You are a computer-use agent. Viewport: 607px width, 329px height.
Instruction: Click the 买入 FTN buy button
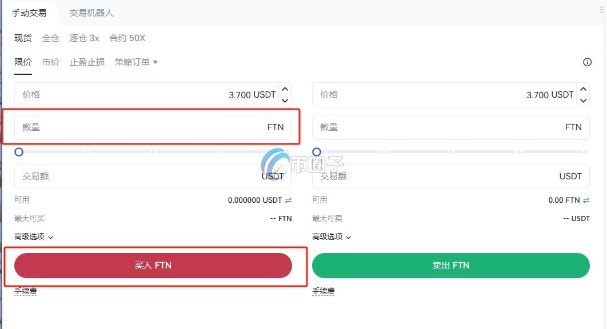tap(153, 265)
